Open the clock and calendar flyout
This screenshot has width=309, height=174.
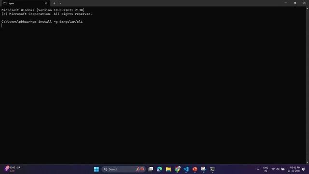[294, 169]
